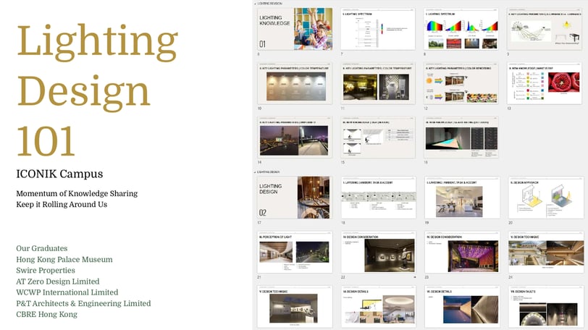Select slide 11 color temperature photos thumbnail
This screenshot has height=330, width=588.
[x=378, y=83]
